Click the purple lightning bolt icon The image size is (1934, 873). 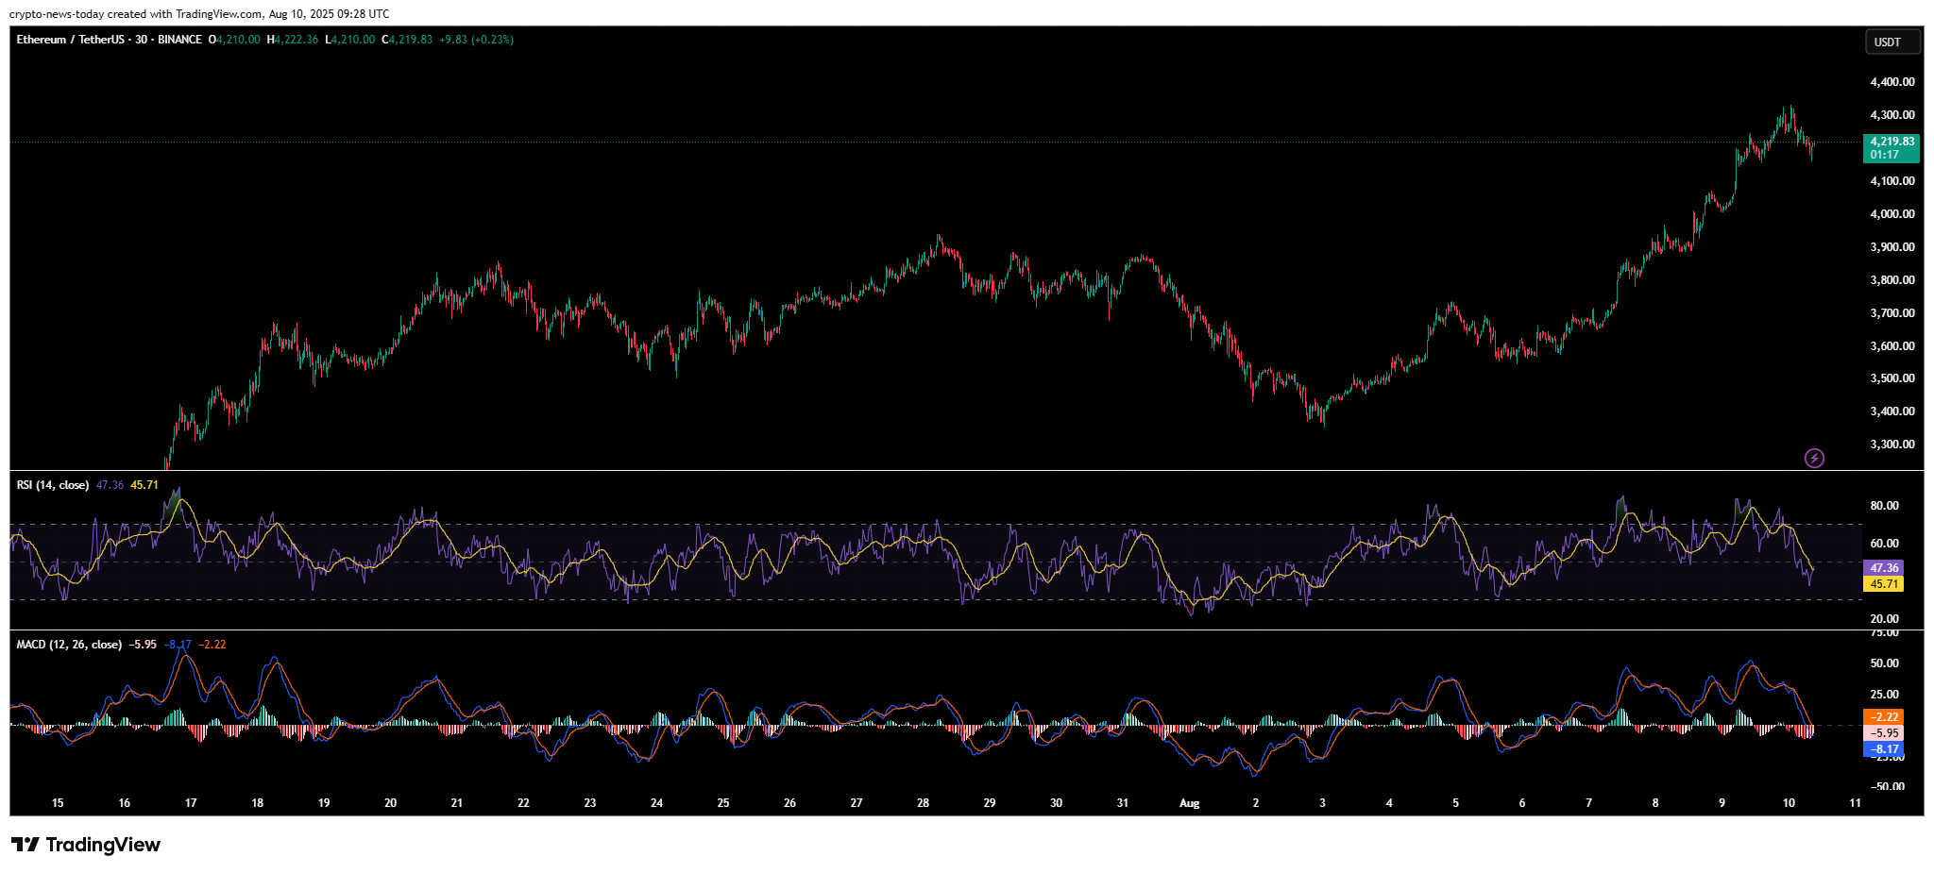point(1814,459)
